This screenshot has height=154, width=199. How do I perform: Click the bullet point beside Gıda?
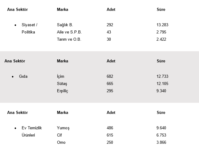point(13,77)
